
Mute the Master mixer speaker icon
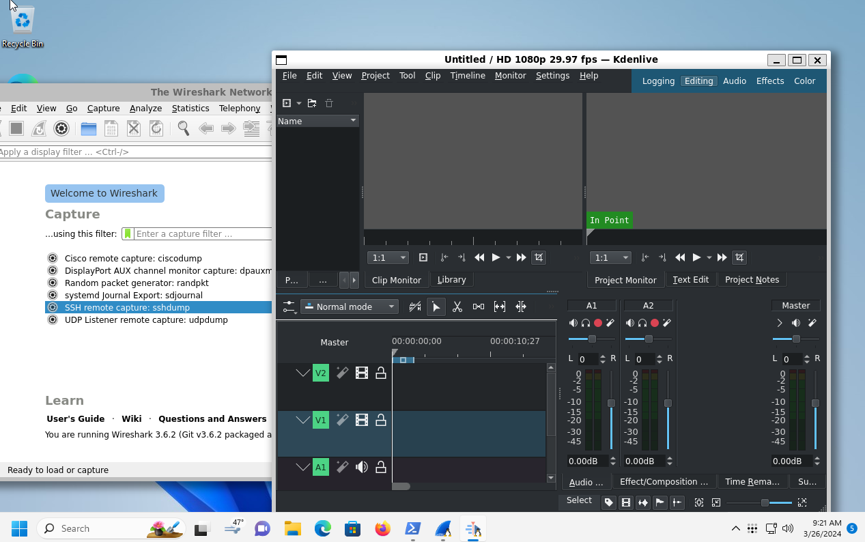click(x=796, y=323)
